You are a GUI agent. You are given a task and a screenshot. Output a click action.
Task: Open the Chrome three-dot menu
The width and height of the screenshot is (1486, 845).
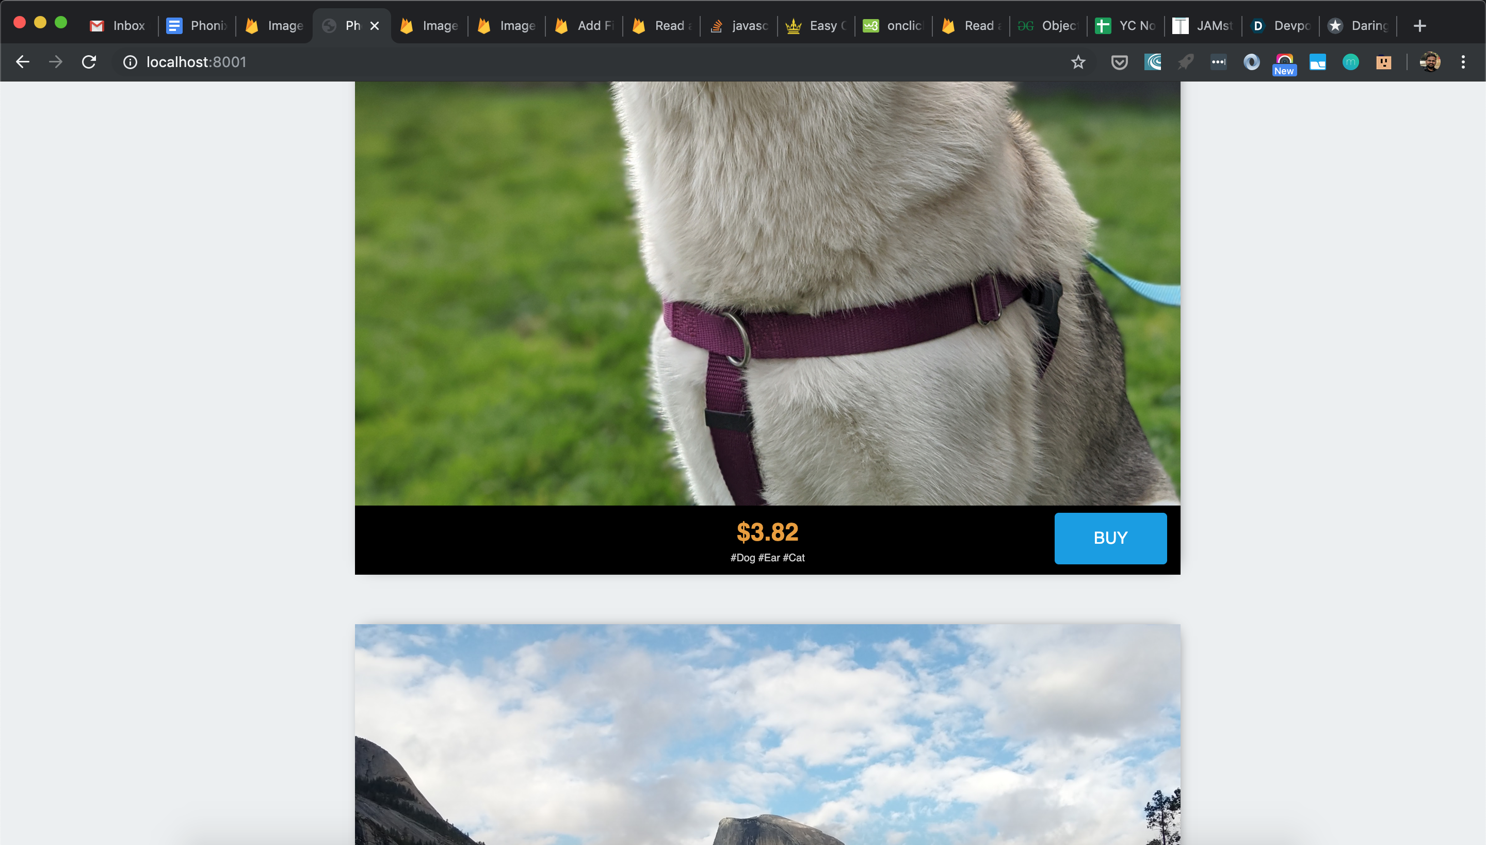click(1463, 62)
